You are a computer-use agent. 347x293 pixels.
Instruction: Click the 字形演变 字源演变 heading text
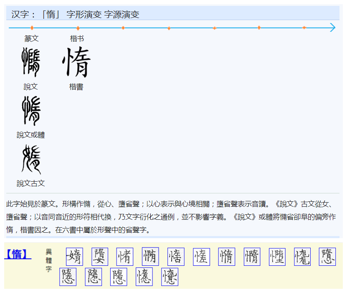pyautogui.click(x=103, y=14)
